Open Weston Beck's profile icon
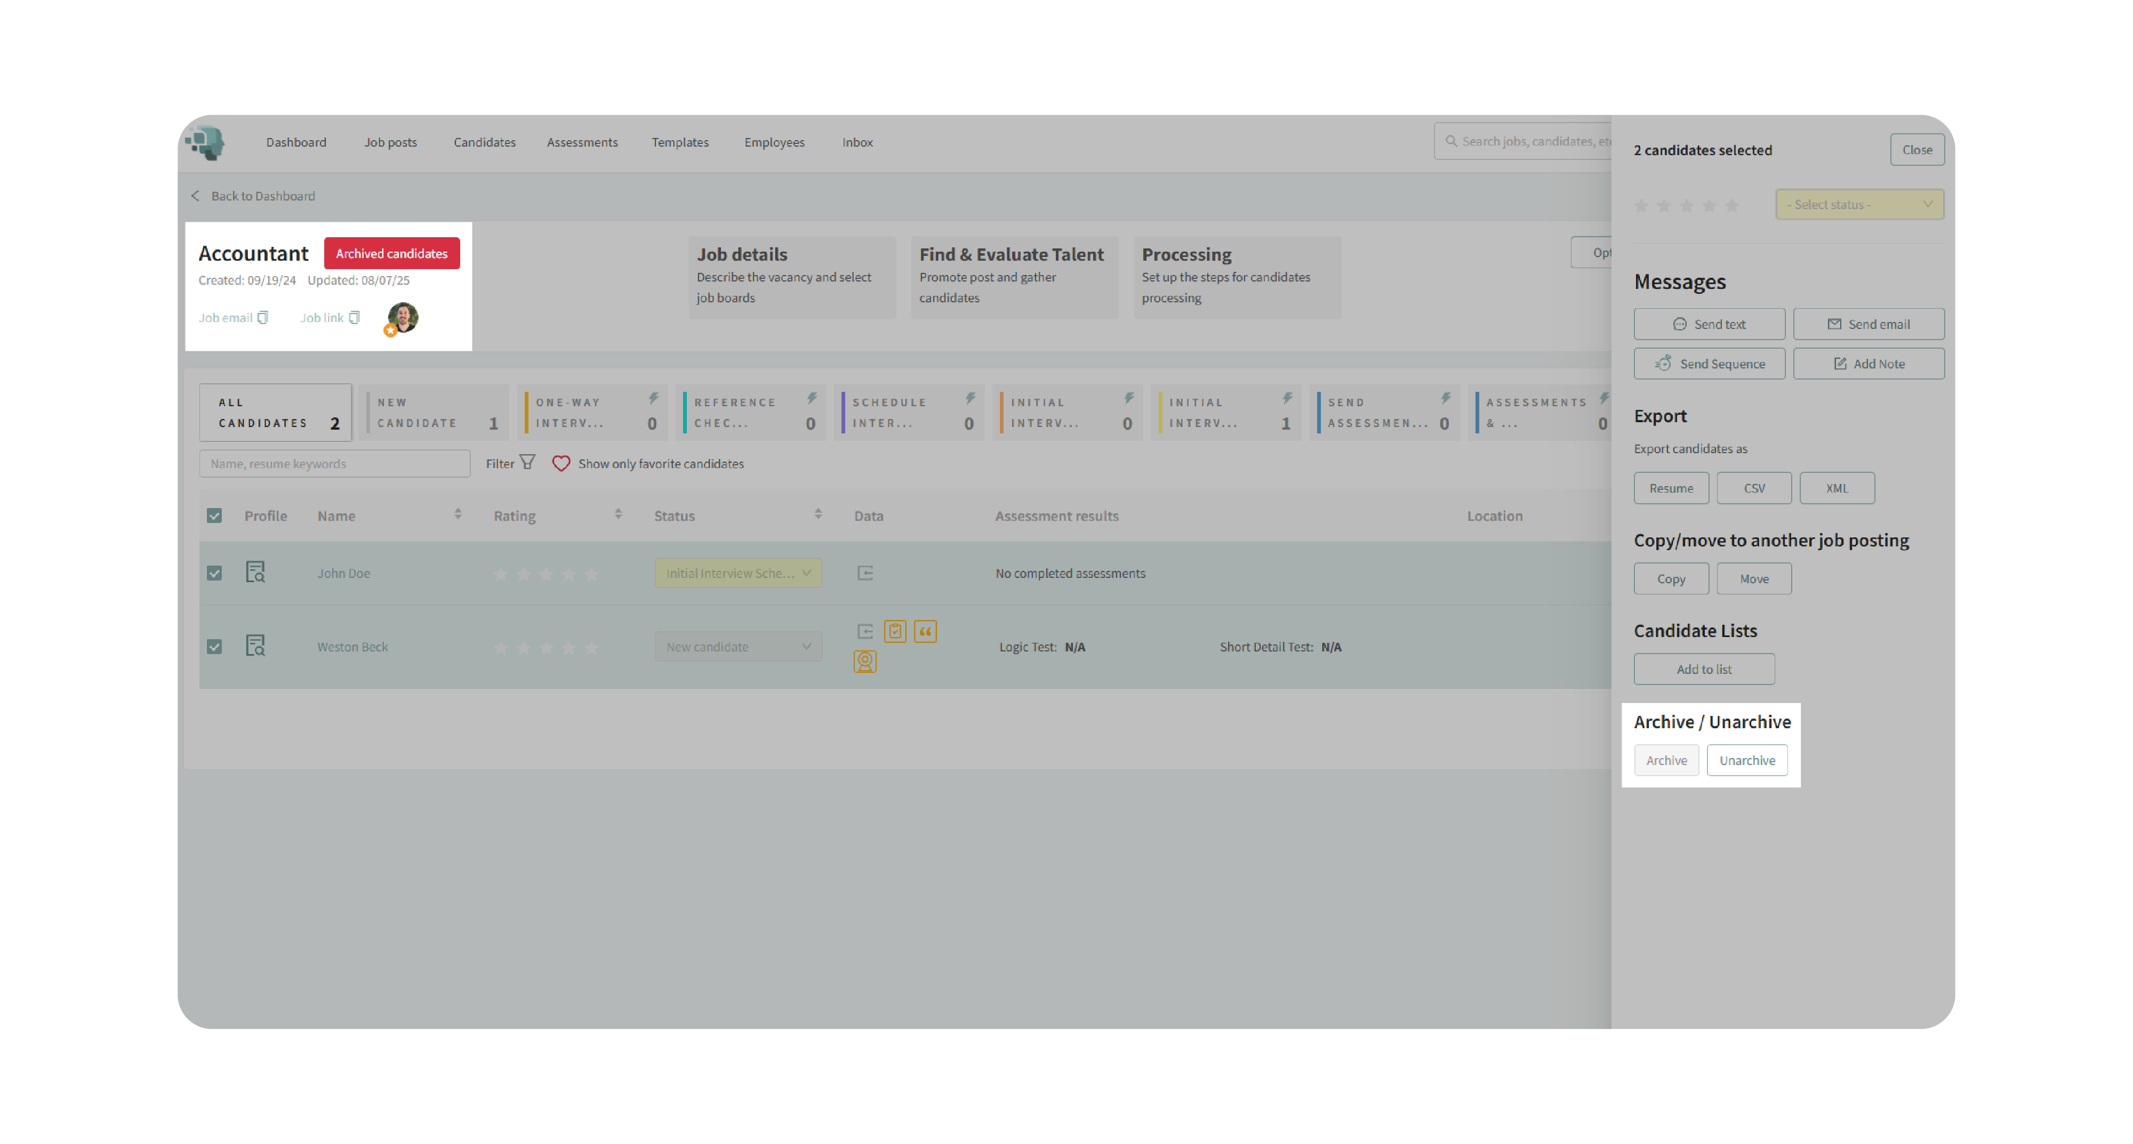Screen dimensions: 2133x1144 coord(255,646)
